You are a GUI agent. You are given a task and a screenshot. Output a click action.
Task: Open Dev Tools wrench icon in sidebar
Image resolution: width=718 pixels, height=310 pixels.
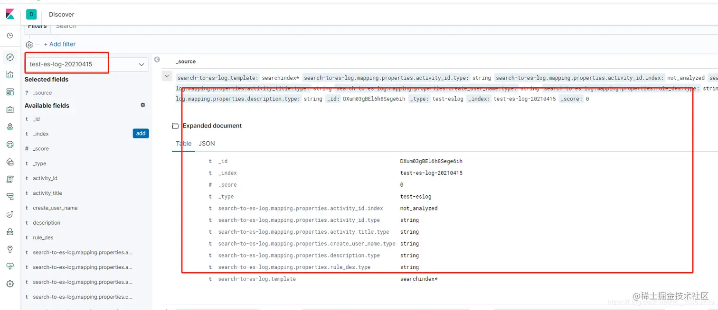click(10, 249)
